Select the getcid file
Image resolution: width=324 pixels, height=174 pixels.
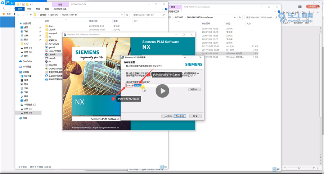click(51, 48)
